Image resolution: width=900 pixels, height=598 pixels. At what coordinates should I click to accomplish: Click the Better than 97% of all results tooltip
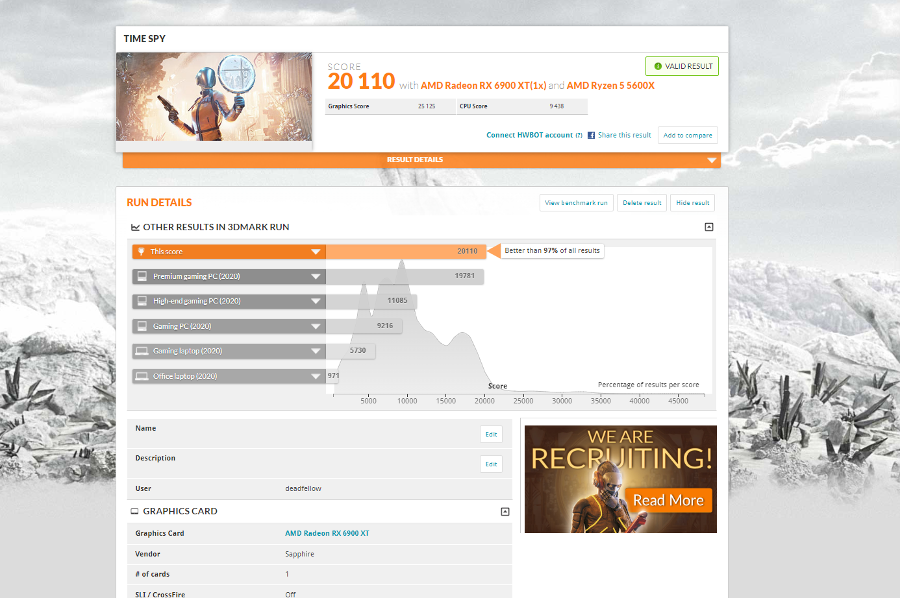pyautogui.click(x=552, y=251)
